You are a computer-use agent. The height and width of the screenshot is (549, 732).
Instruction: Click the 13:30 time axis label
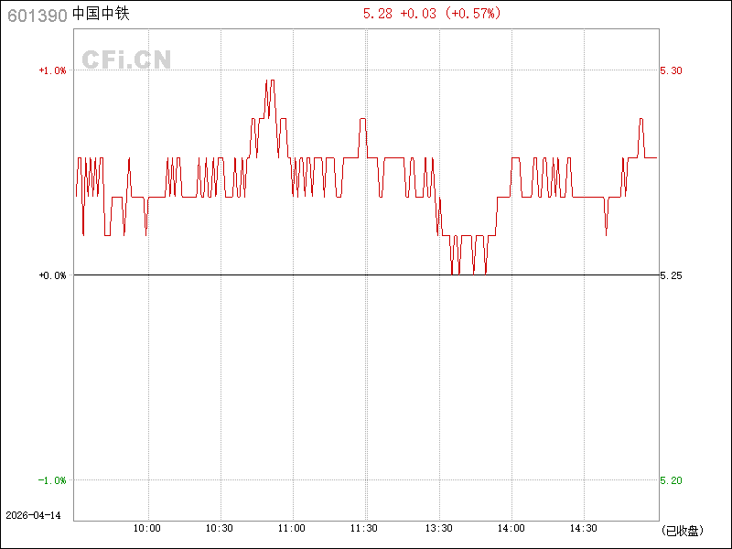[x=439, y=528]
